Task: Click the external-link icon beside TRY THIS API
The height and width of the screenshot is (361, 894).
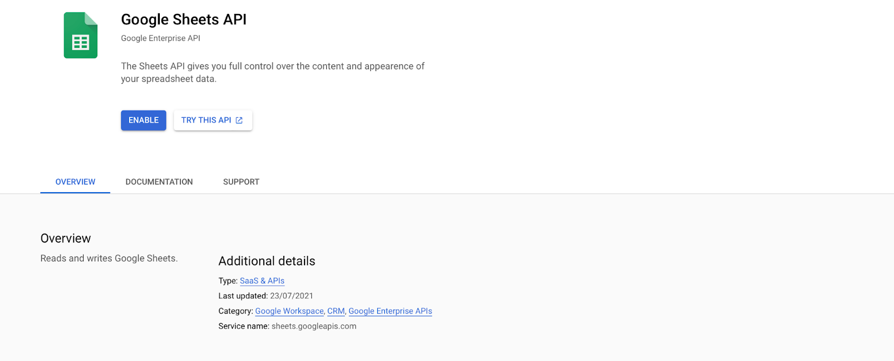Action: pyautogui.click(x=239, y=120)
